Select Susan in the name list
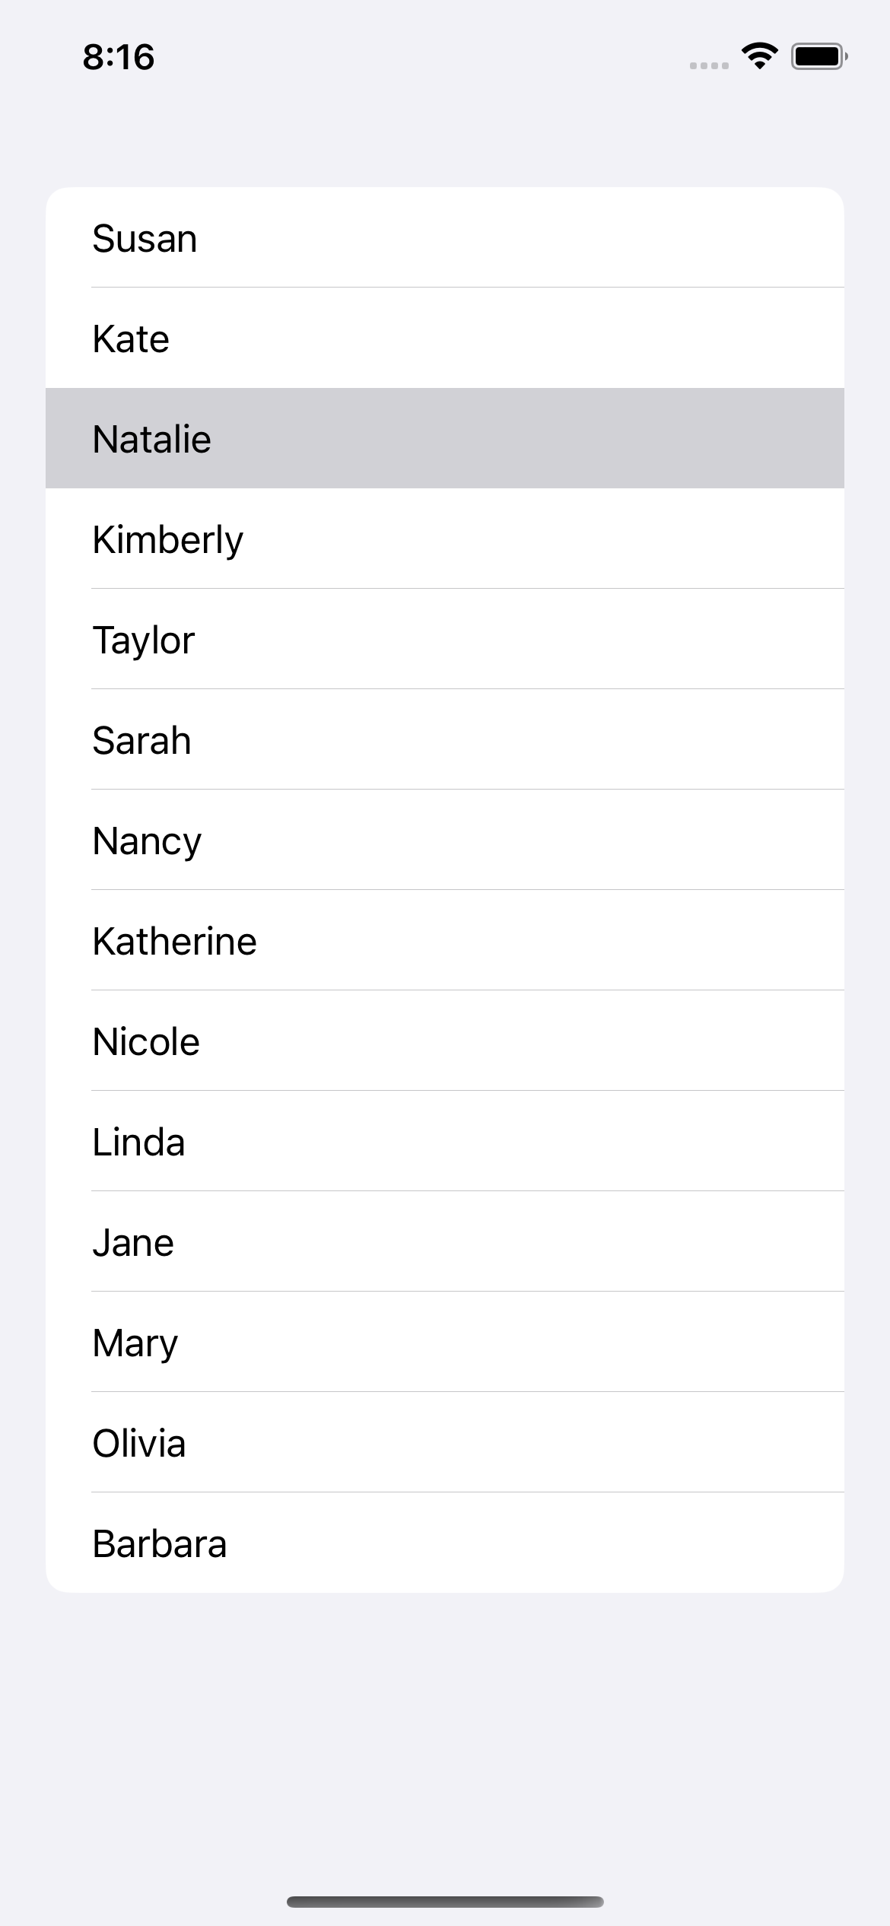Image resolution: width=890 pixels, height=1926 pixels. pos(445,238)
